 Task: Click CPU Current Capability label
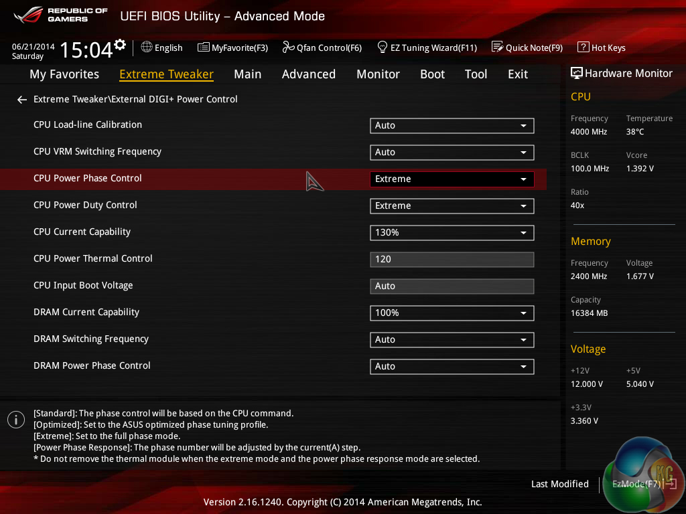tap(82, 232)
